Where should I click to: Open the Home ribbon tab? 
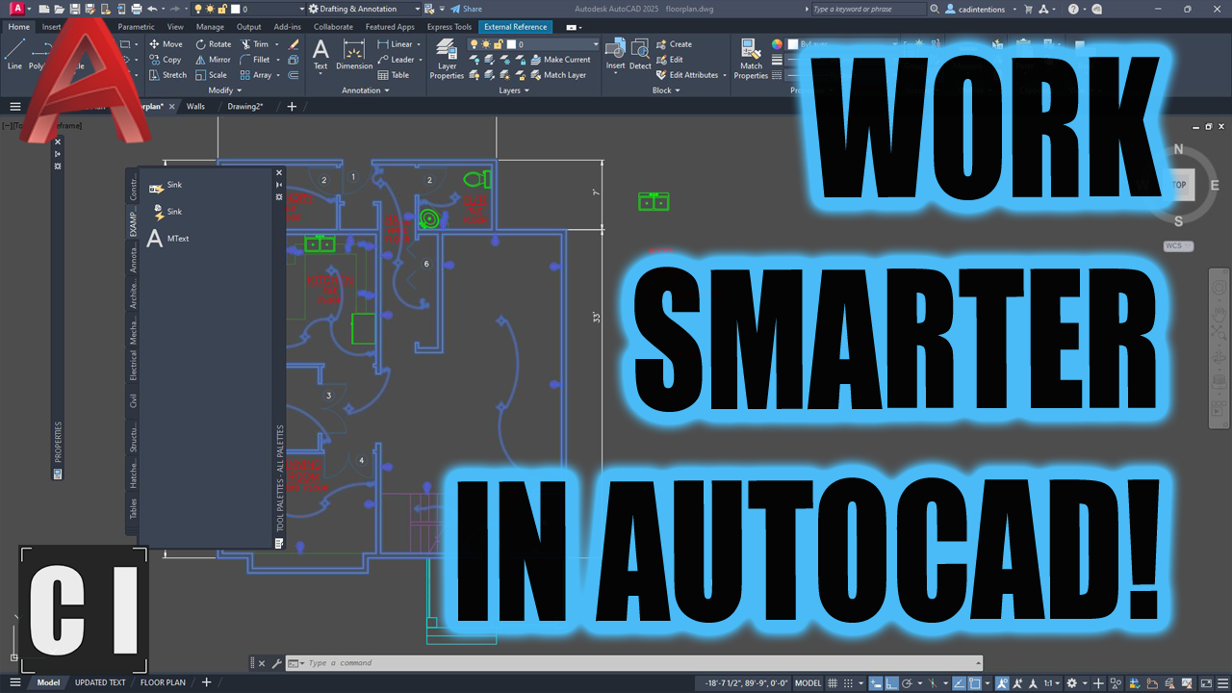pyautogui.click(x=18, y=27)
